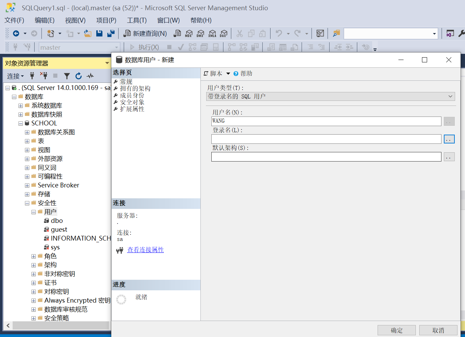465x337 pixels.
Task: Click the navigate backward arrow icon
Action: coord(16,33)
